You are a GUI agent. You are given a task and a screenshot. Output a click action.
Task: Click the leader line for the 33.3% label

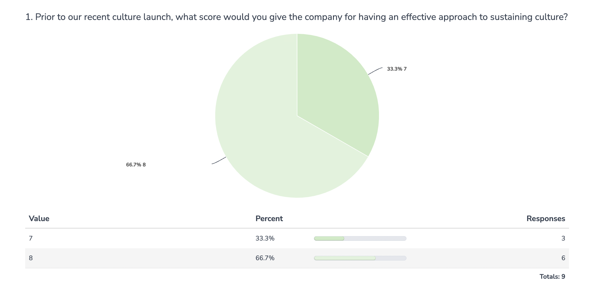[x=375, y=71]
